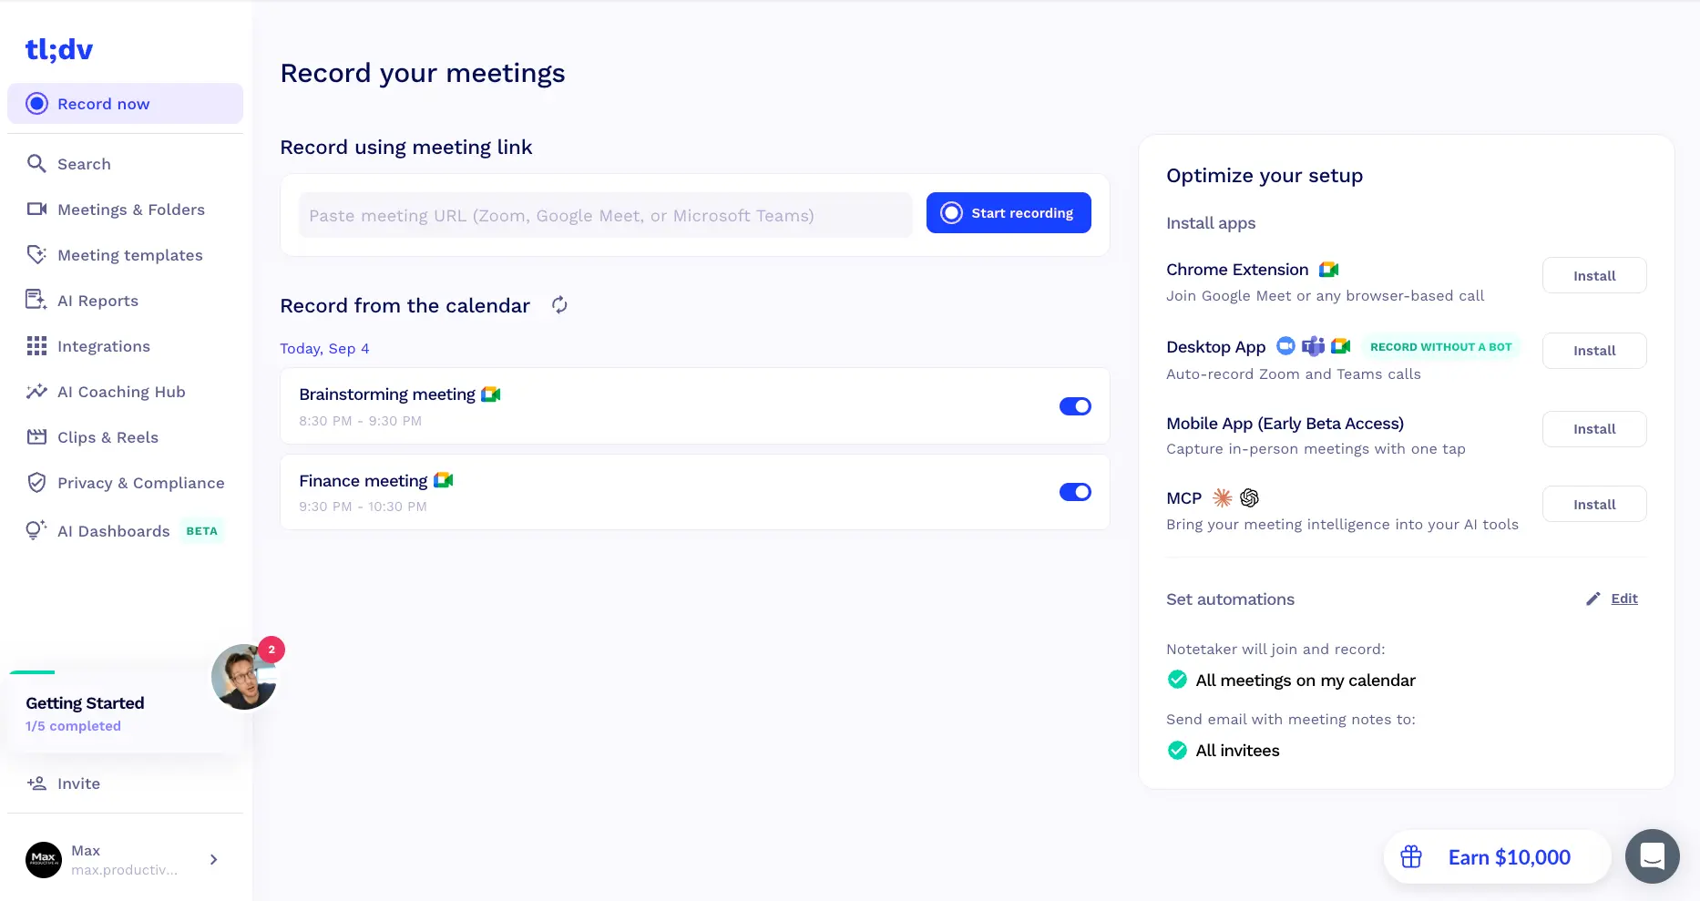The height and width of the screenshot is (901, 1700).
Task: Install the Chrome Extension
Action: point(1594,275)
